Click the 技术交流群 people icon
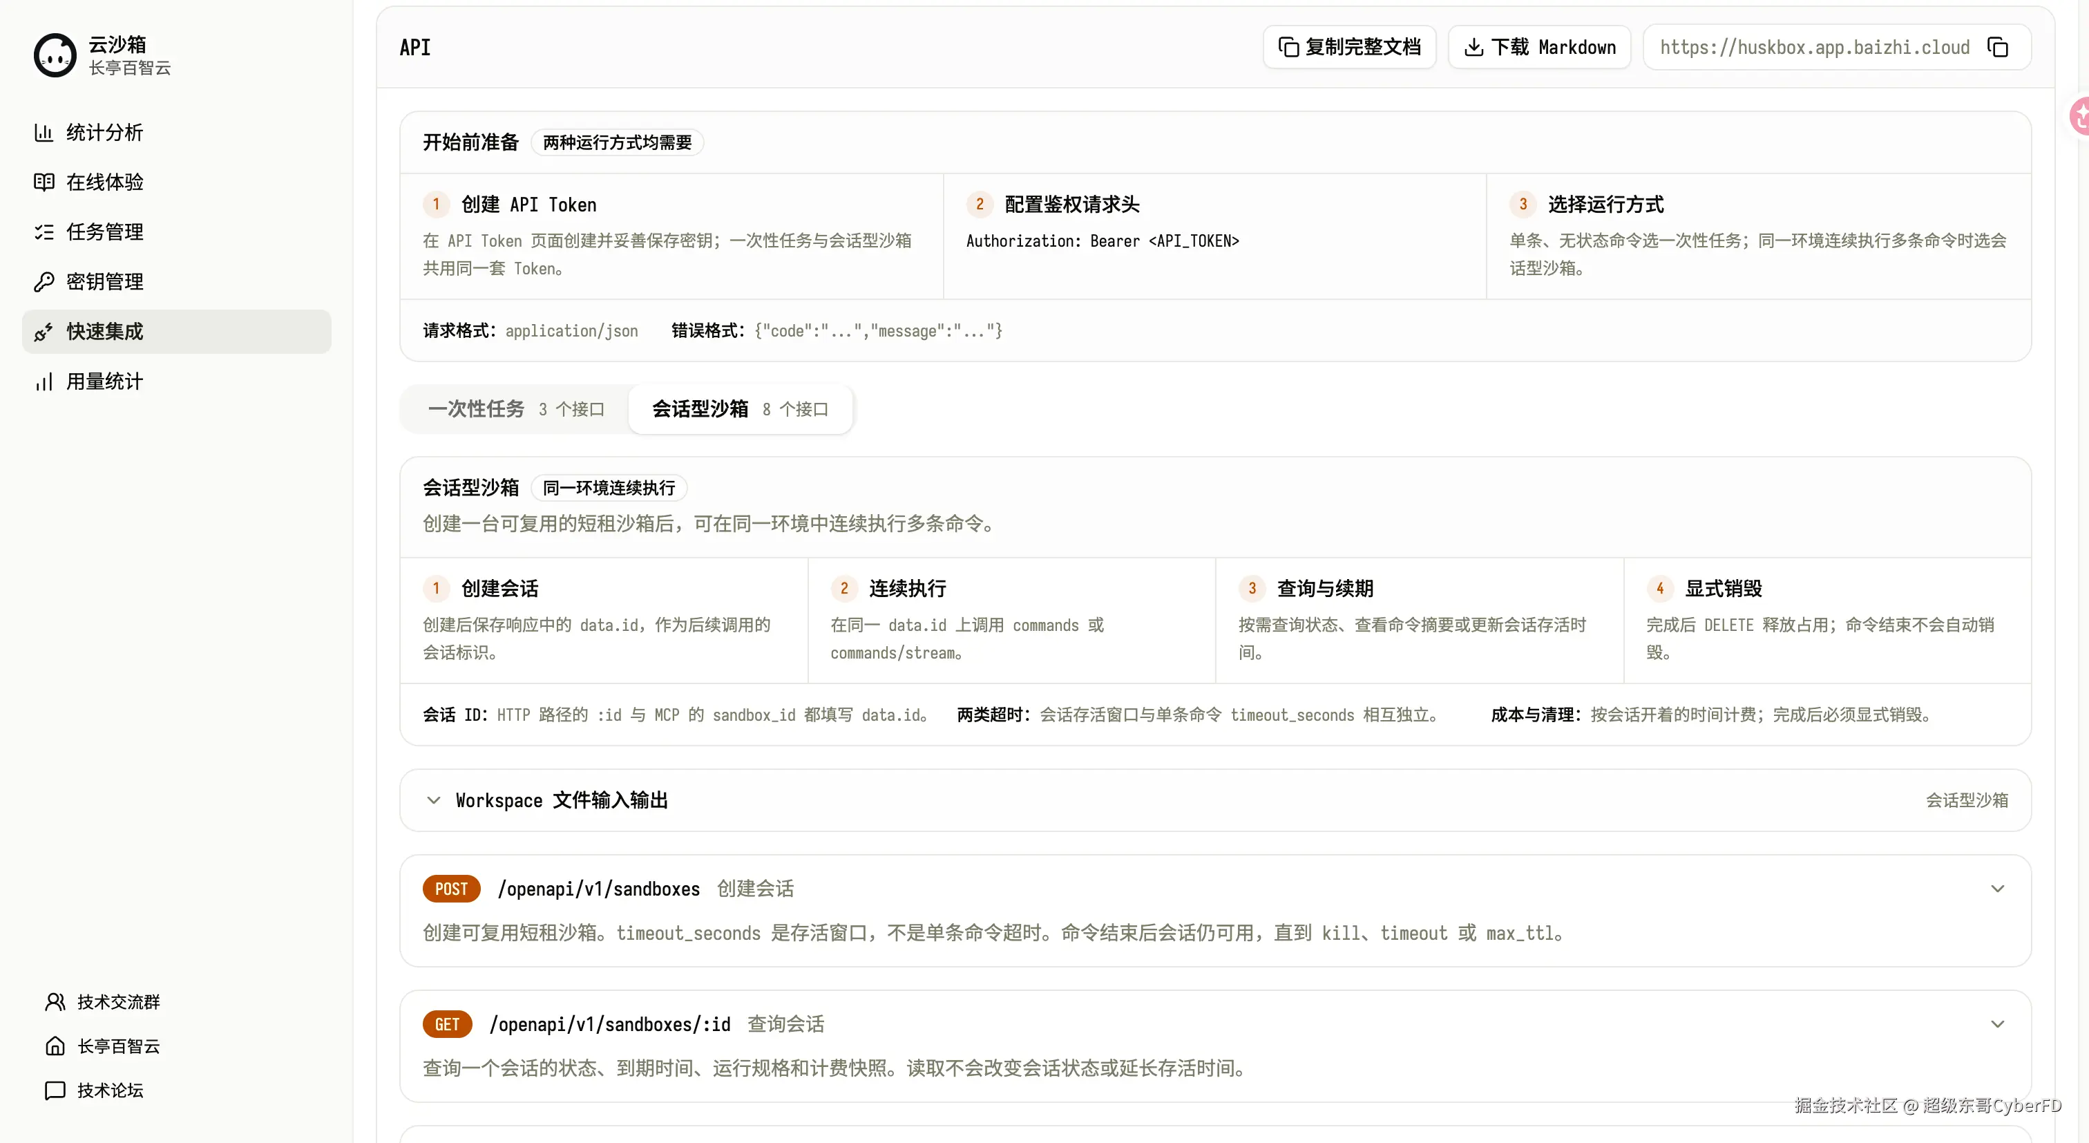The image size is (2089, 1143). pos(55,1002)
